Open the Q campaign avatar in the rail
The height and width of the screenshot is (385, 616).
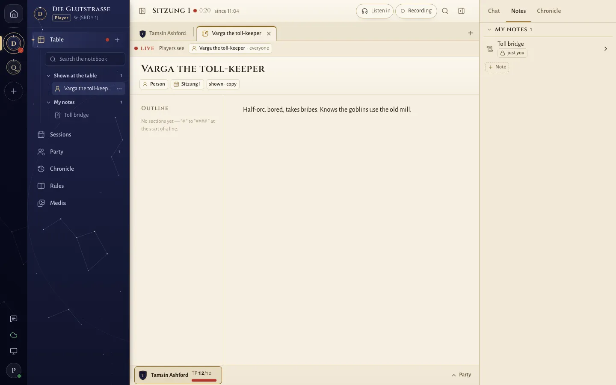[14, 67]
